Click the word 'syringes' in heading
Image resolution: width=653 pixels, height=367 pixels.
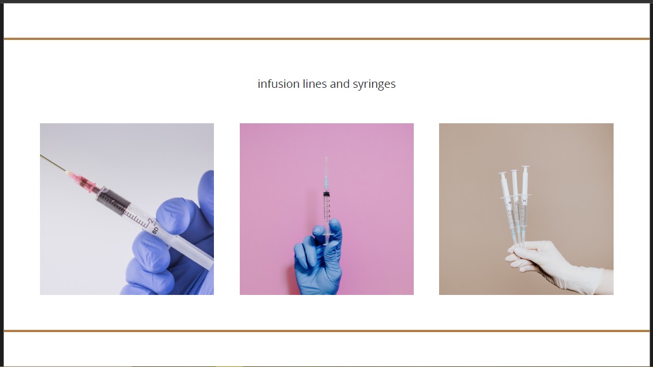(374, 84)
